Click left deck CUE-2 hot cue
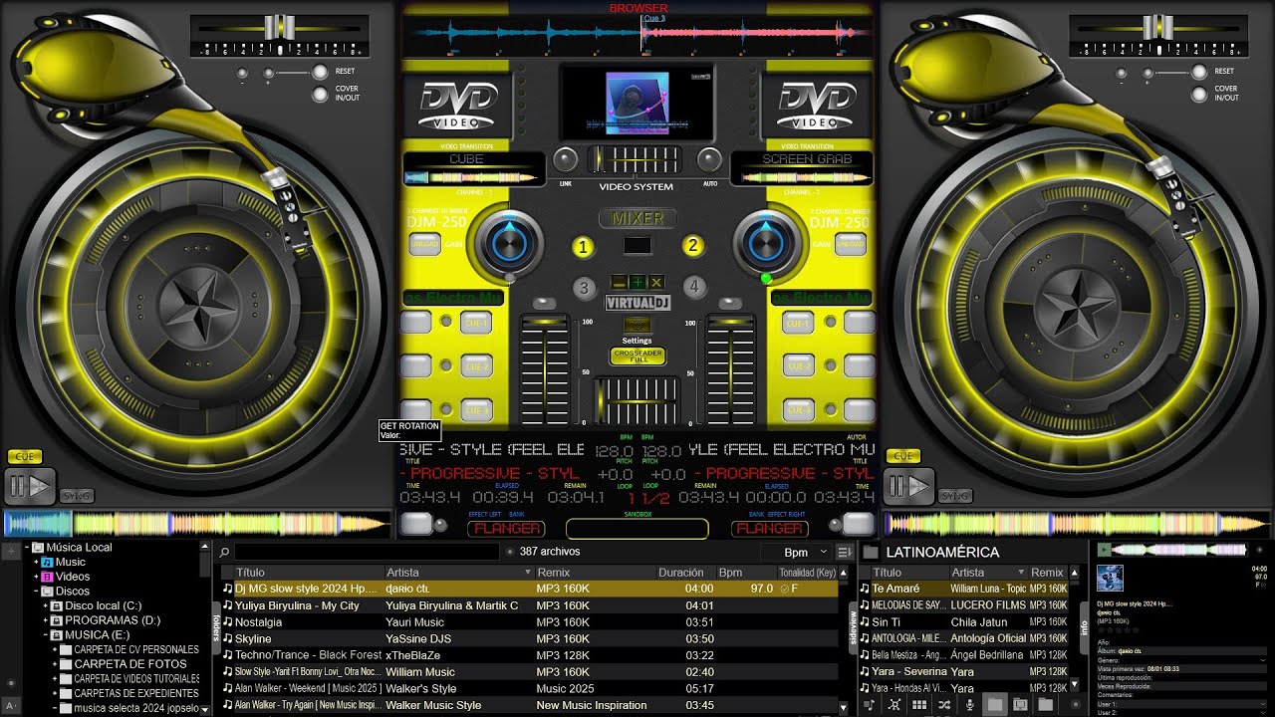The image size is (1275, 717). (x=475, y=366)
